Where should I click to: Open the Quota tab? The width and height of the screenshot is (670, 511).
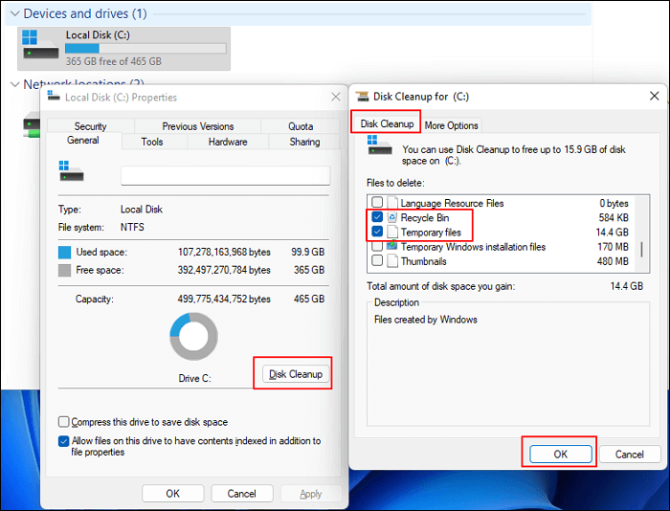(x=301, y=126)
